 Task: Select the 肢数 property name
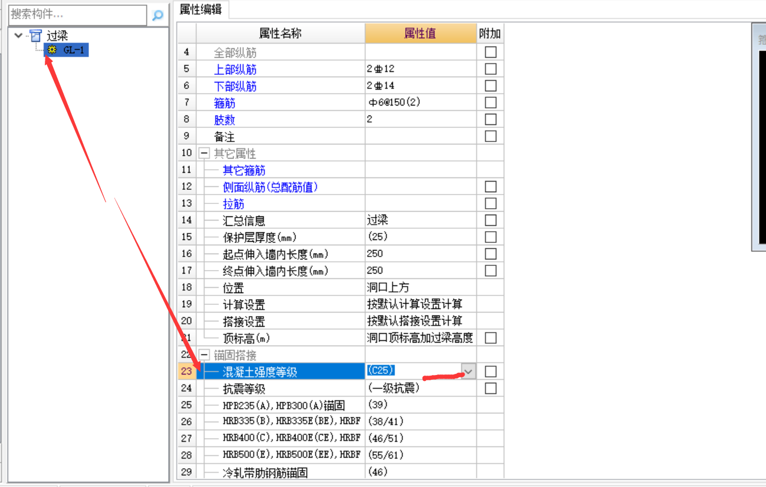[225, 120]
